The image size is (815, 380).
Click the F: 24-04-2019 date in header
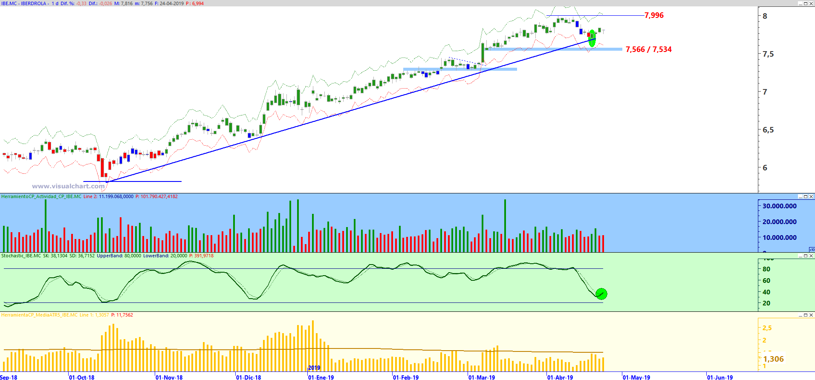coord(169,3)
